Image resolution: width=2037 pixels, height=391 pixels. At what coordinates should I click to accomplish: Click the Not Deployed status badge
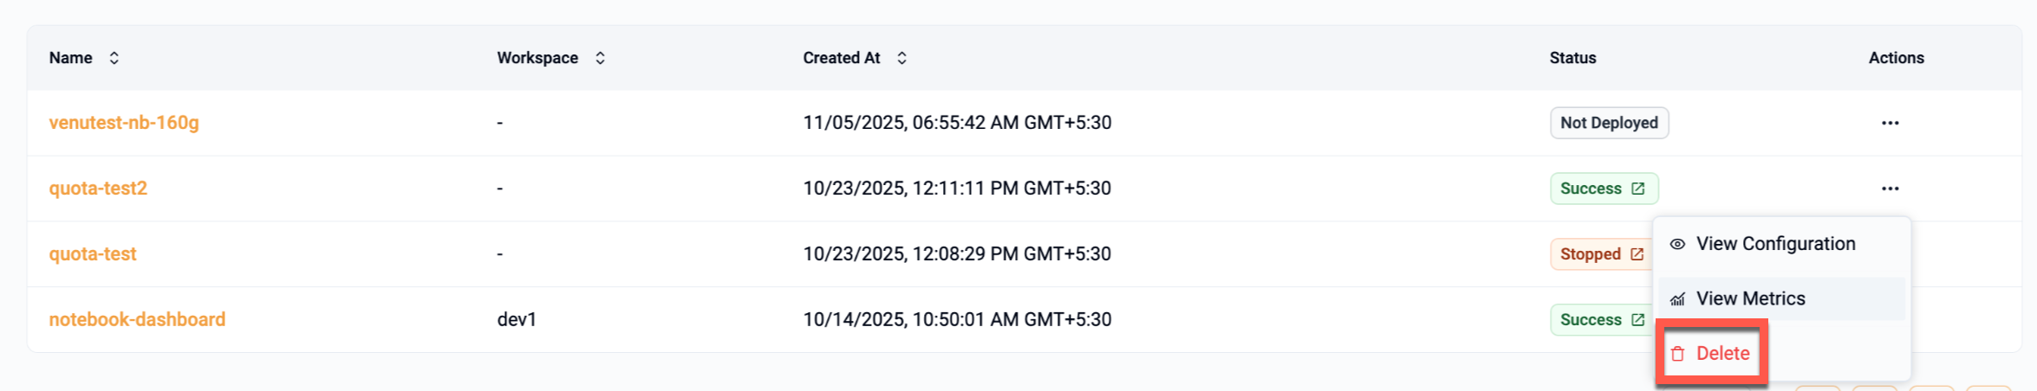point(1609,123)
